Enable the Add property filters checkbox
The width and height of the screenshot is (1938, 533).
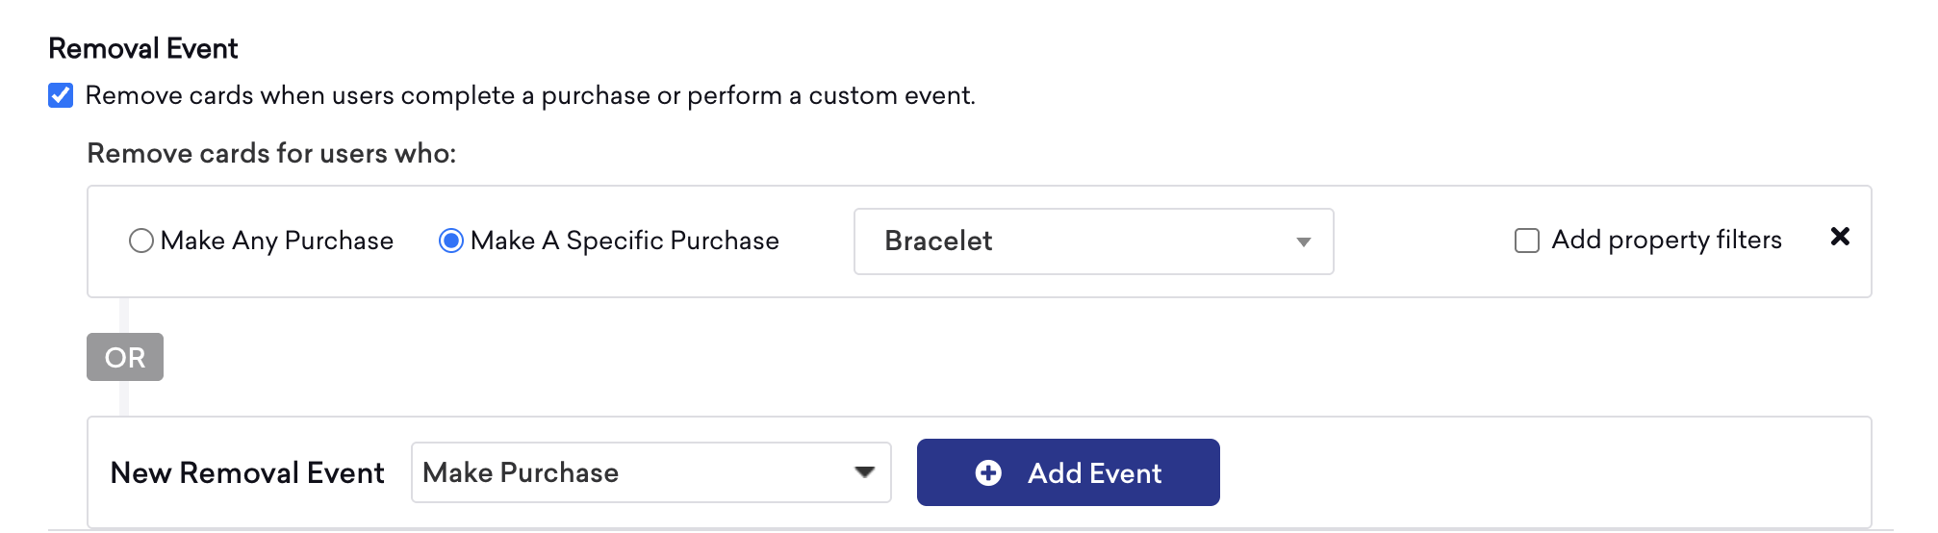pyautogui.click(x=1526, y=241)
